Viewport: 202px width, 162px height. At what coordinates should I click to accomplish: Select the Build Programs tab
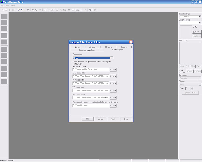tap(117, 50)
